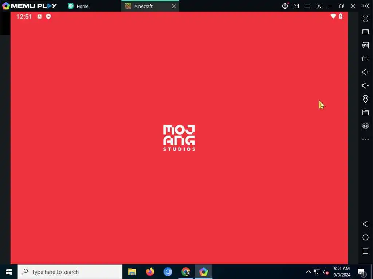The image size is (373, 279).
Task: Open the mail messages icon
Action: [296, 6]
